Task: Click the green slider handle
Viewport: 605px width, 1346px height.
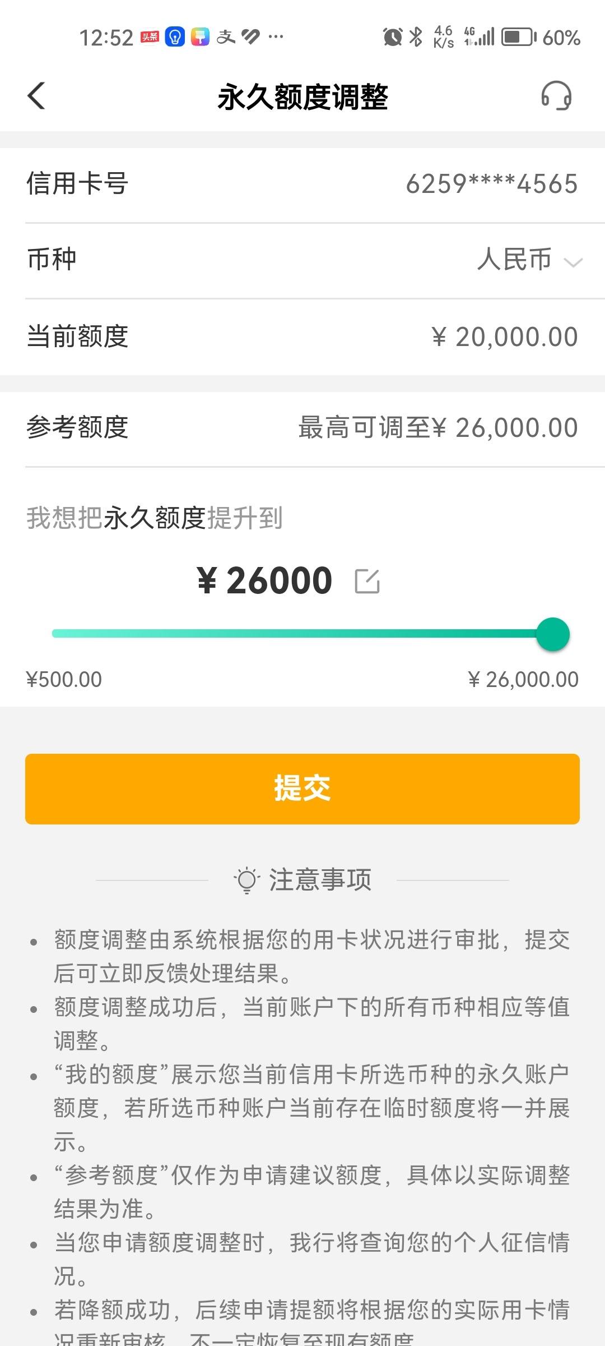Action: click(553, 634)
